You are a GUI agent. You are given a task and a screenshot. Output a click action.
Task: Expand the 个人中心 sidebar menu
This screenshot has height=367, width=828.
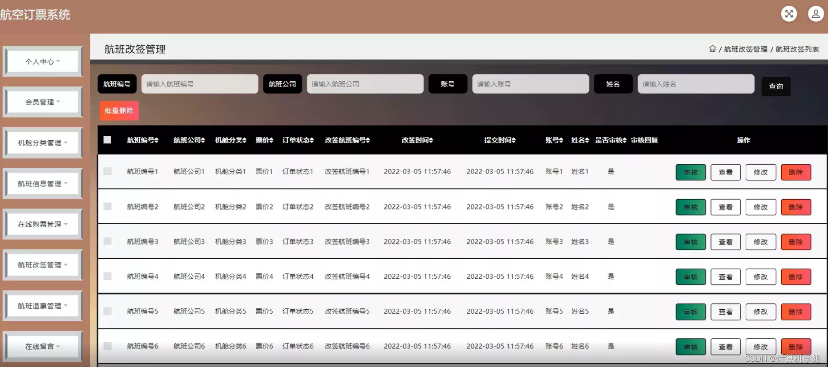coord(43,61)
